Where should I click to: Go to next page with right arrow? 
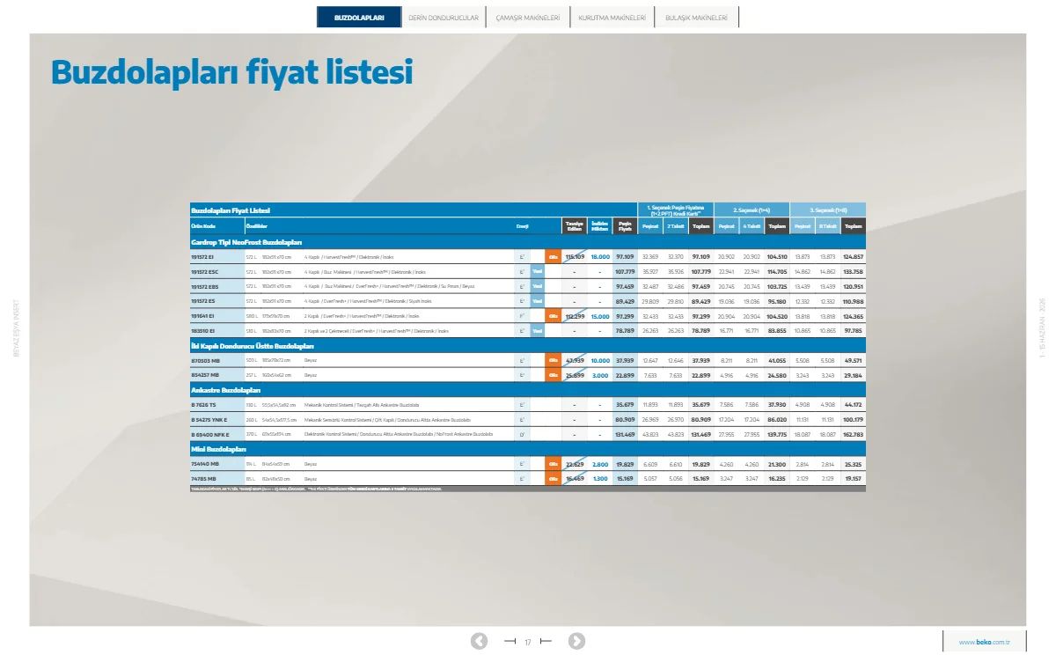click(576, 641)
